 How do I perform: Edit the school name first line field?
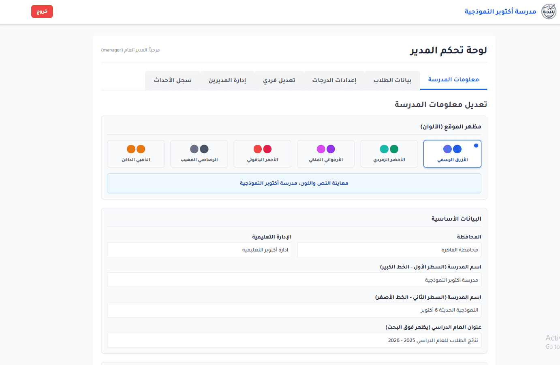click(294, 280)
